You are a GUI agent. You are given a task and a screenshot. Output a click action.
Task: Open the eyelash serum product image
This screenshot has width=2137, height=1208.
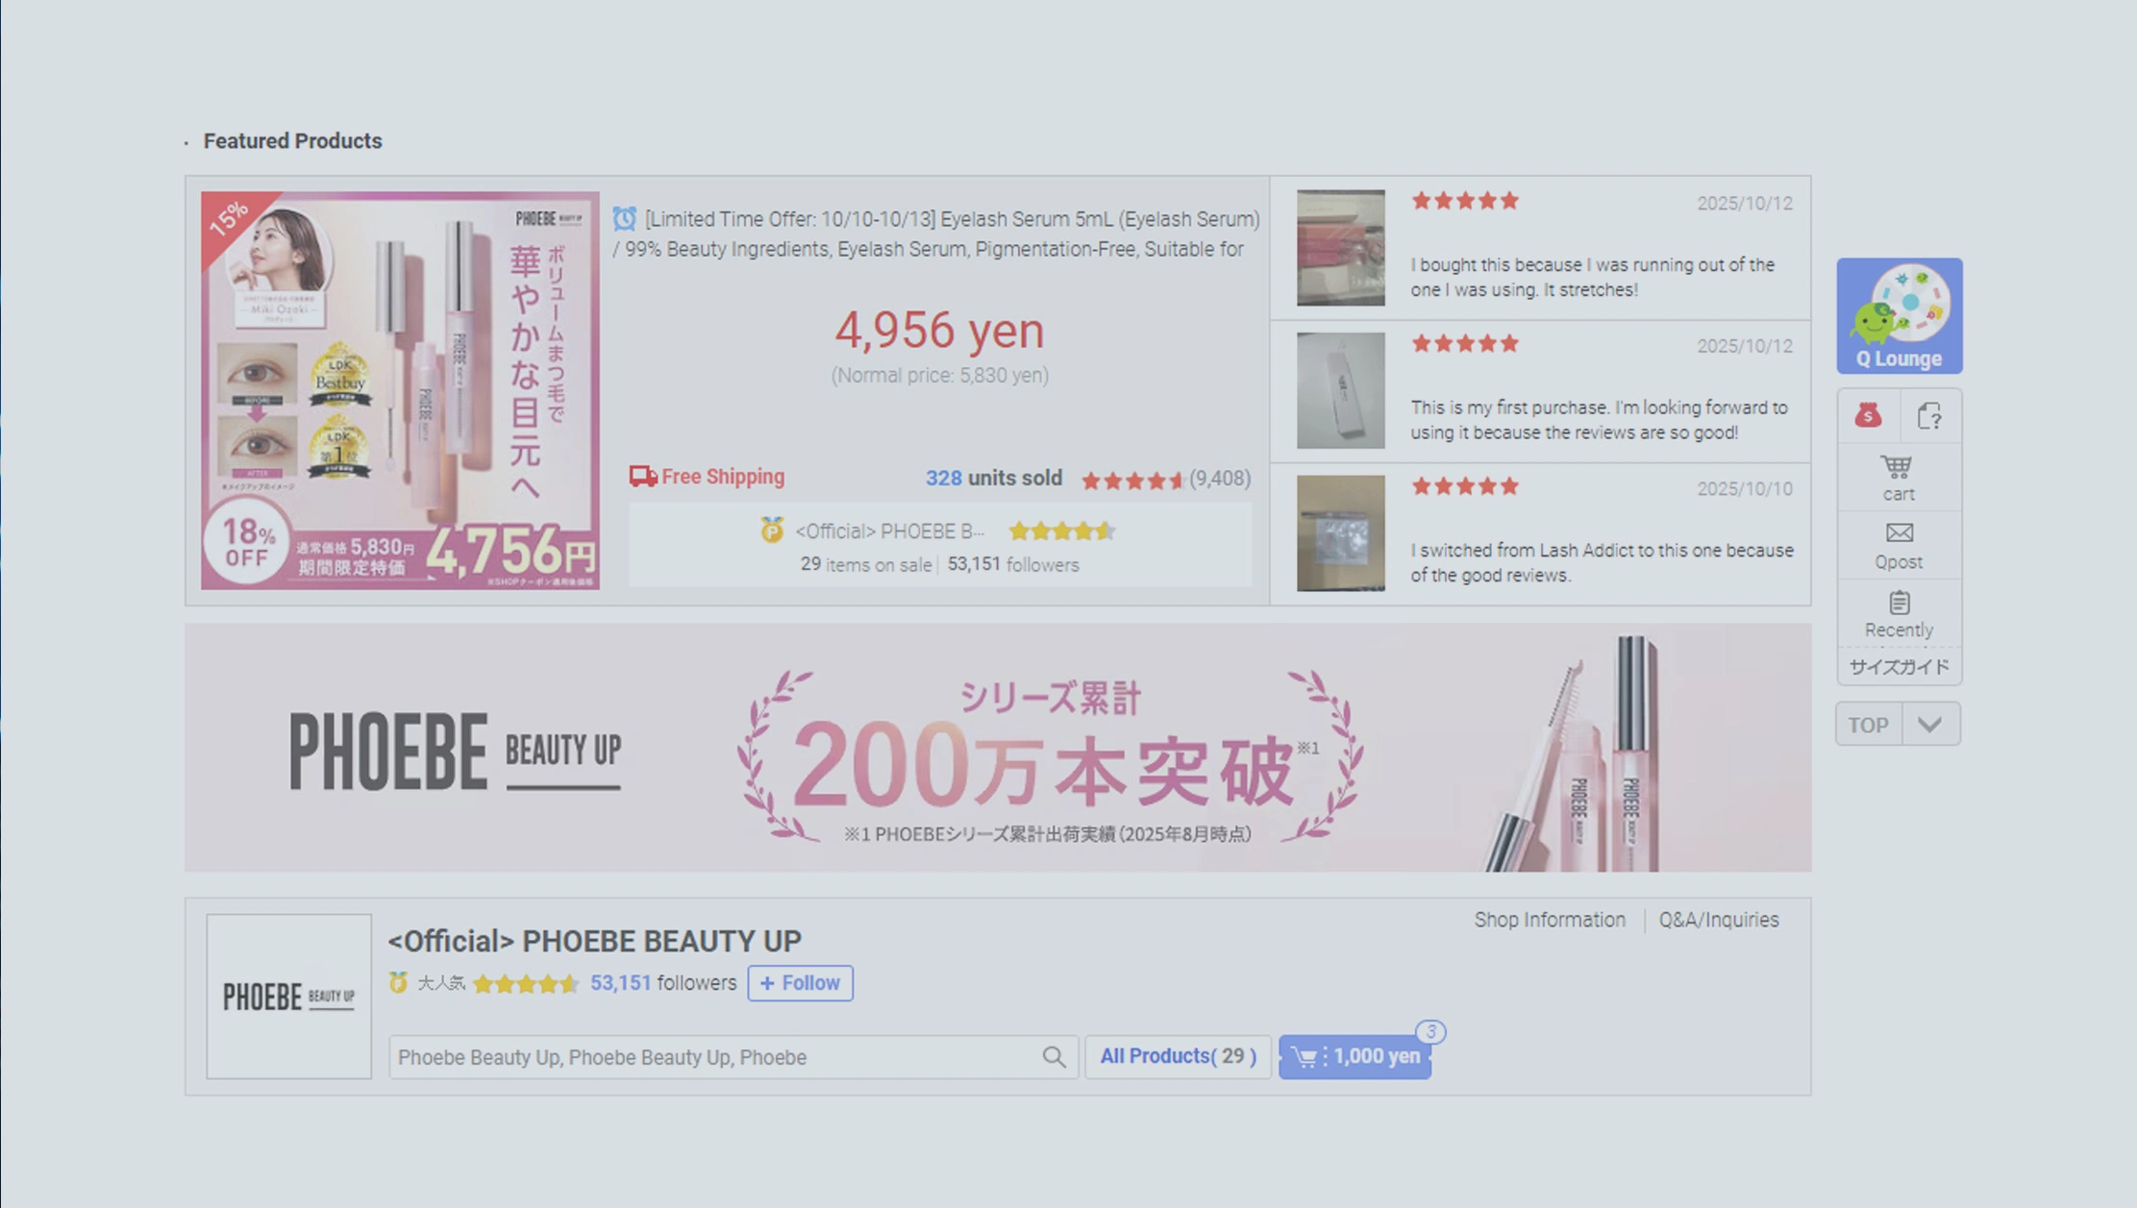click(x=400, y=390)
